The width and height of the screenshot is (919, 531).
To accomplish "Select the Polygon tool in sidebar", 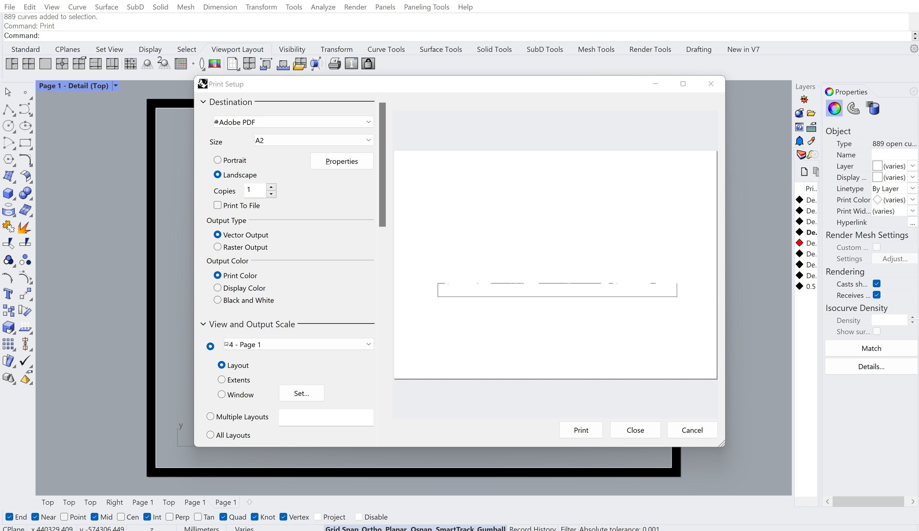I will pos(9,159).
